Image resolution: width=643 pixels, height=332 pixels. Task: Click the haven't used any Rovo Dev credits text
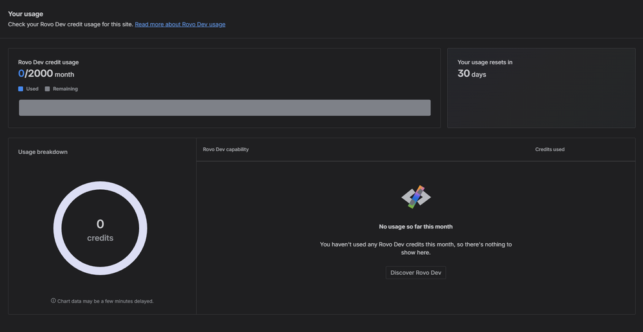(416, 248)
